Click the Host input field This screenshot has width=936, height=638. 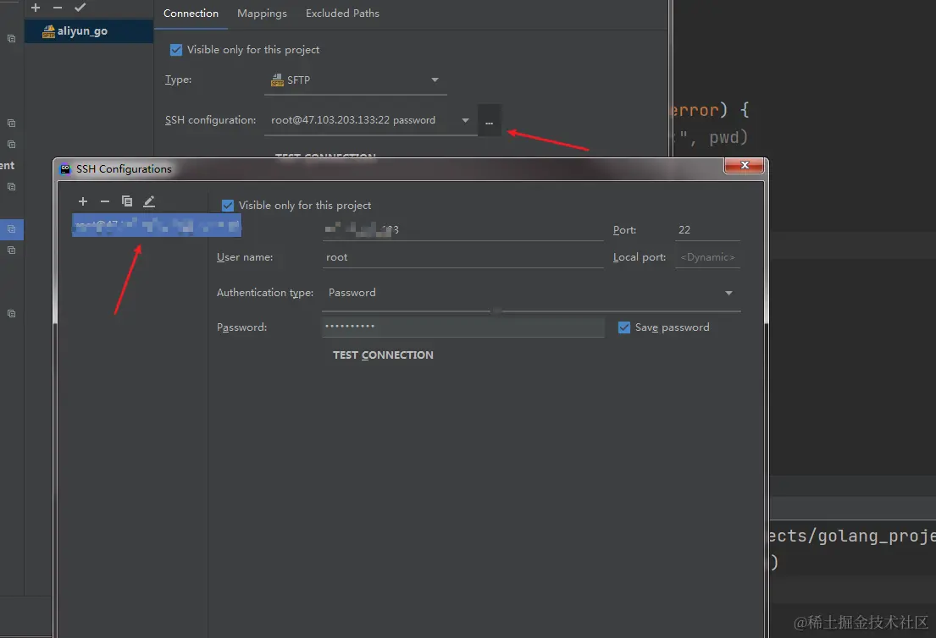pos(462,229)
